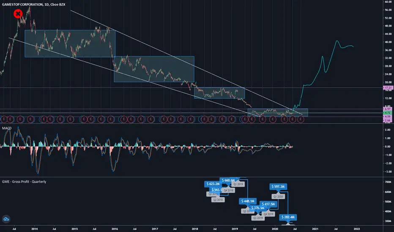Click the -3.00 value on the MACD scale

coord(388,172)
